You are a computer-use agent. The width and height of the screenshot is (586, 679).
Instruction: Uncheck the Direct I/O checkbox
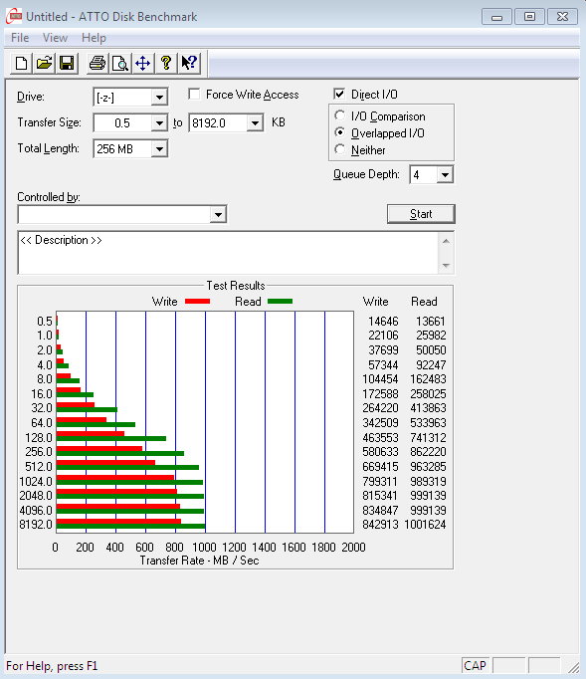pyautogui.click(x=339, y=94)
